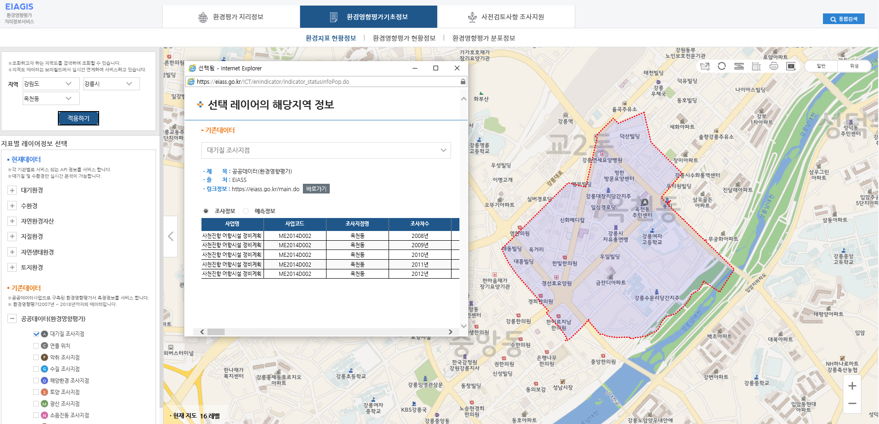Open the 대기질 조사지점 dropdown in popup
The height and width of the screenshot is (424, 879).
click(x=326, y=150)
